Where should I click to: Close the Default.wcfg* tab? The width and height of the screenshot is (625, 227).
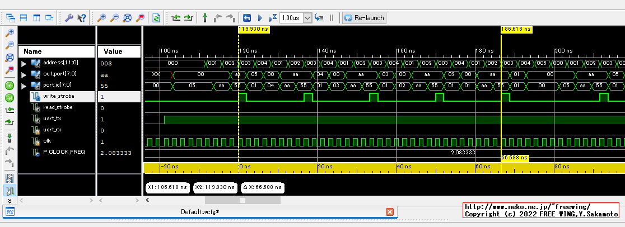(x=390, y=212)
